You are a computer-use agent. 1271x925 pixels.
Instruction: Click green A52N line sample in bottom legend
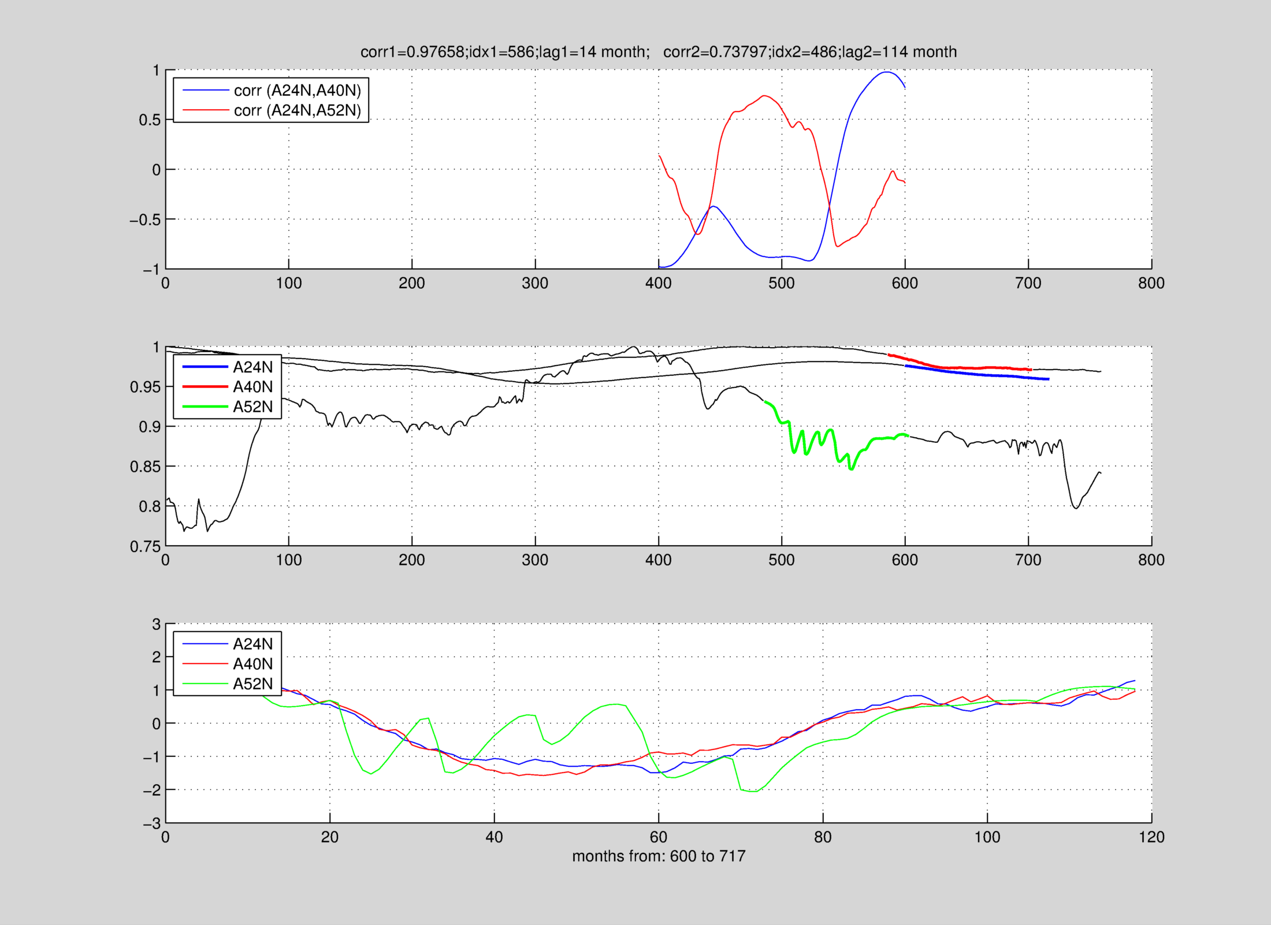[x=205, y=684]
